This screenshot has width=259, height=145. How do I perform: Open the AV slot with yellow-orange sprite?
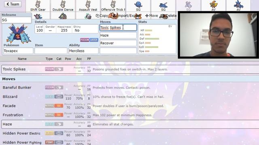214,6
